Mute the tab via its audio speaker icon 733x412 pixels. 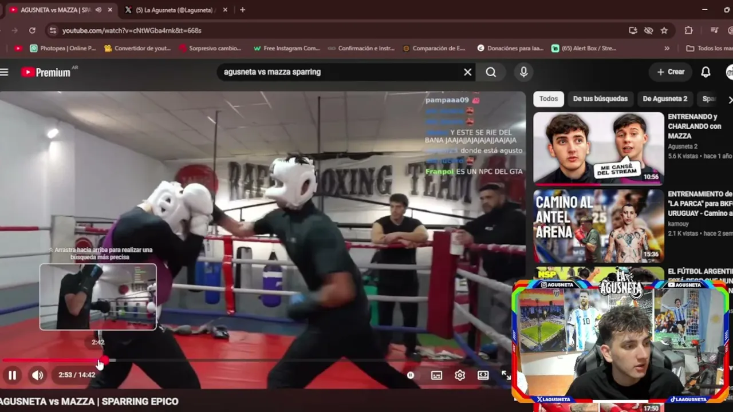[x=98, y=10]
